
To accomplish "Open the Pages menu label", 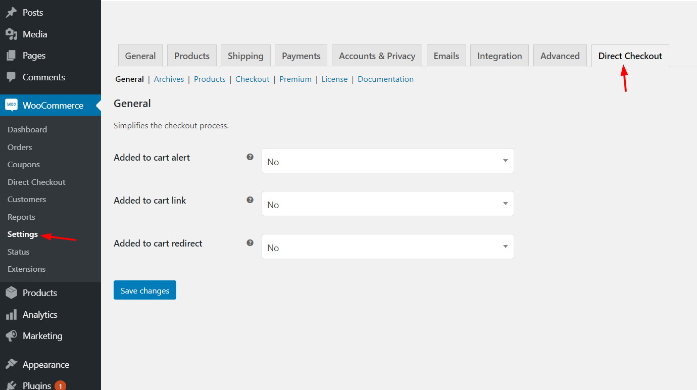I will coord(34,56).
